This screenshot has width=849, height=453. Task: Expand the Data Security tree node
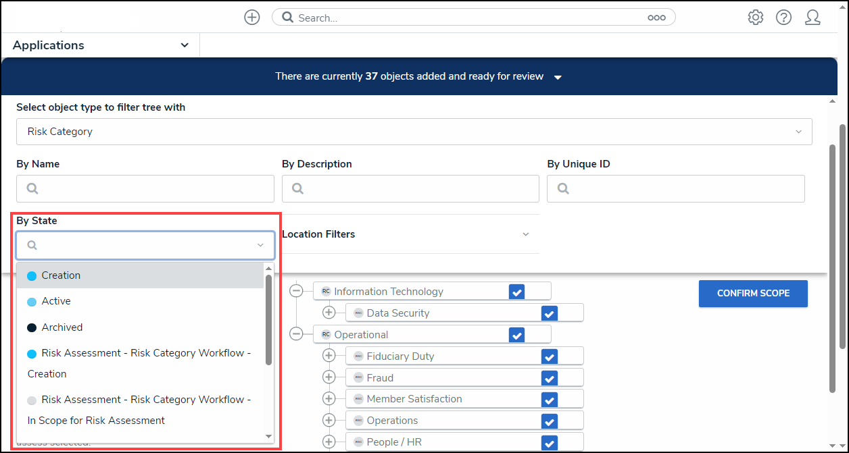coord(329,313)
